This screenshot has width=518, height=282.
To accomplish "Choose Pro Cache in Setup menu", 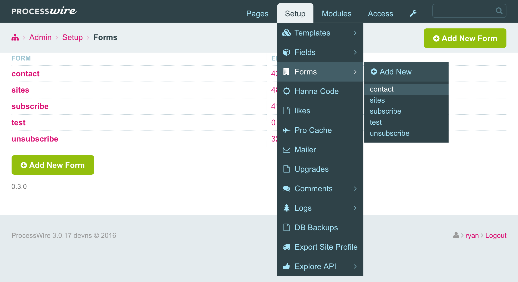I will [320, 130].
